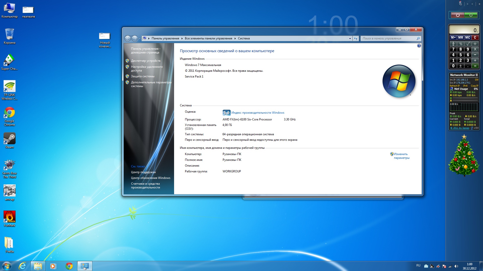
Task: Open Индекс производительности Windows link
Action: (258, 113)
